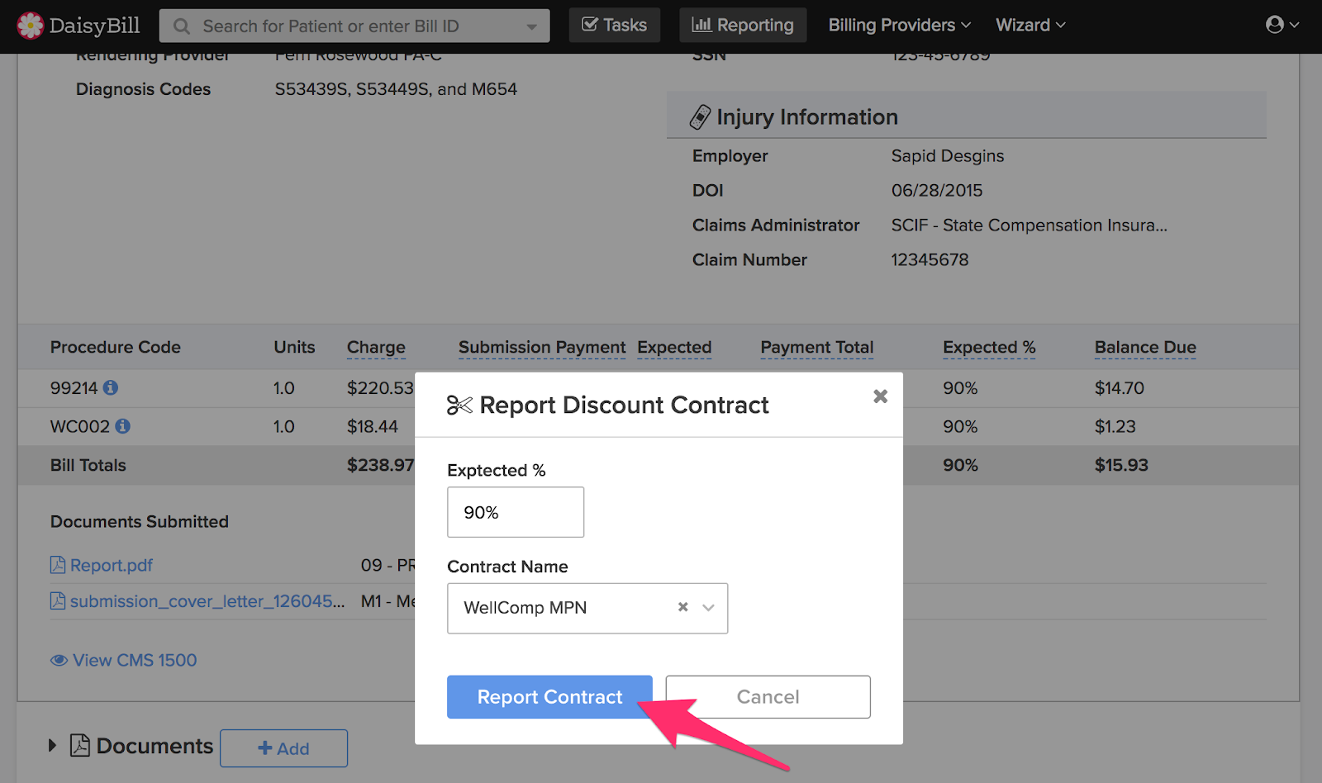Click the search magnifier icon
The width and height of the screenshot is (1322, 783).
point(182,26)
